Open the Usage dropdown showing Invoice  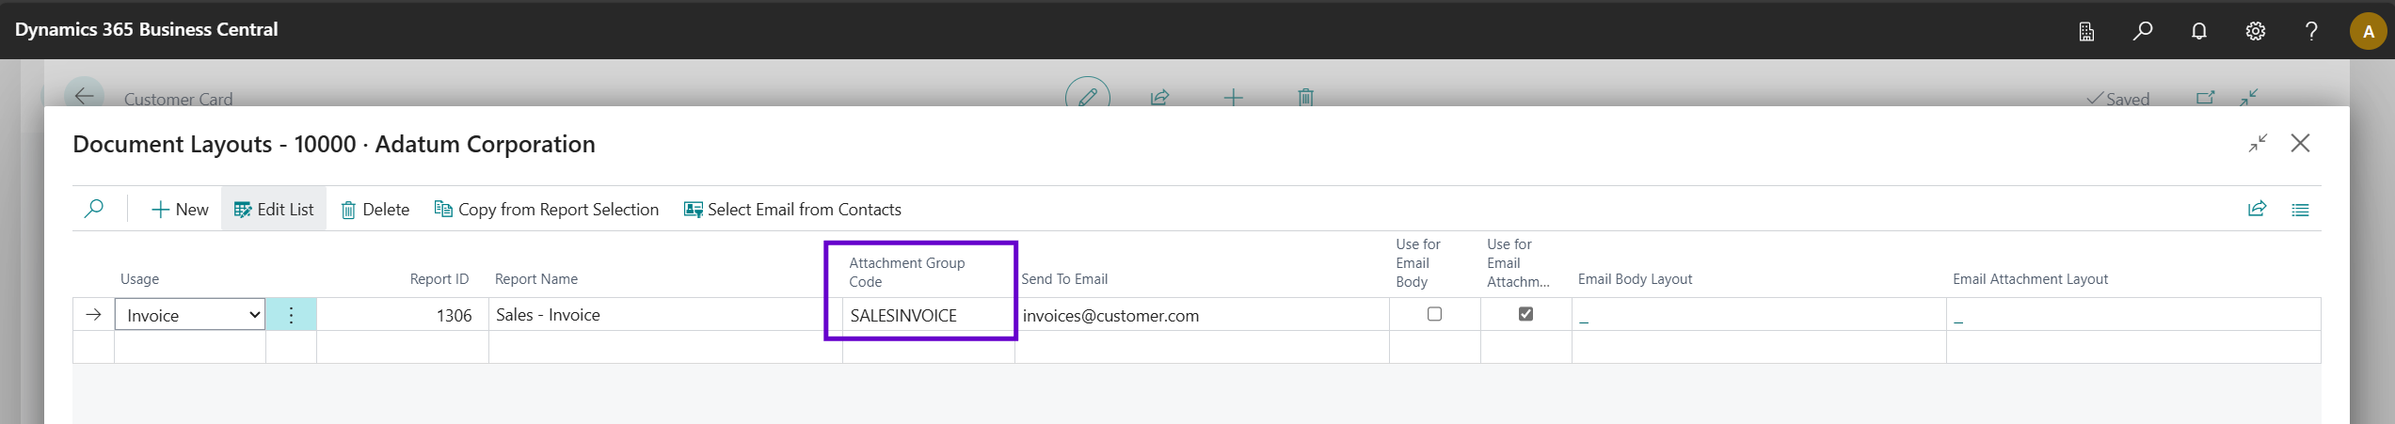[190, 315]
